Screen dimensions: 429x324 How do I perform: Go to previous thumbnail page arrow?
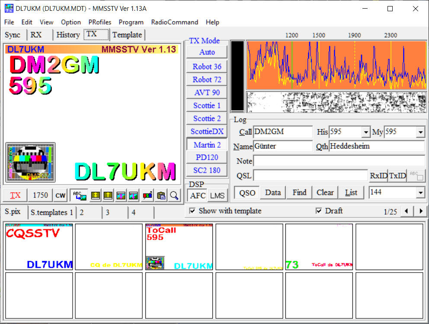(x=406, y=211)
